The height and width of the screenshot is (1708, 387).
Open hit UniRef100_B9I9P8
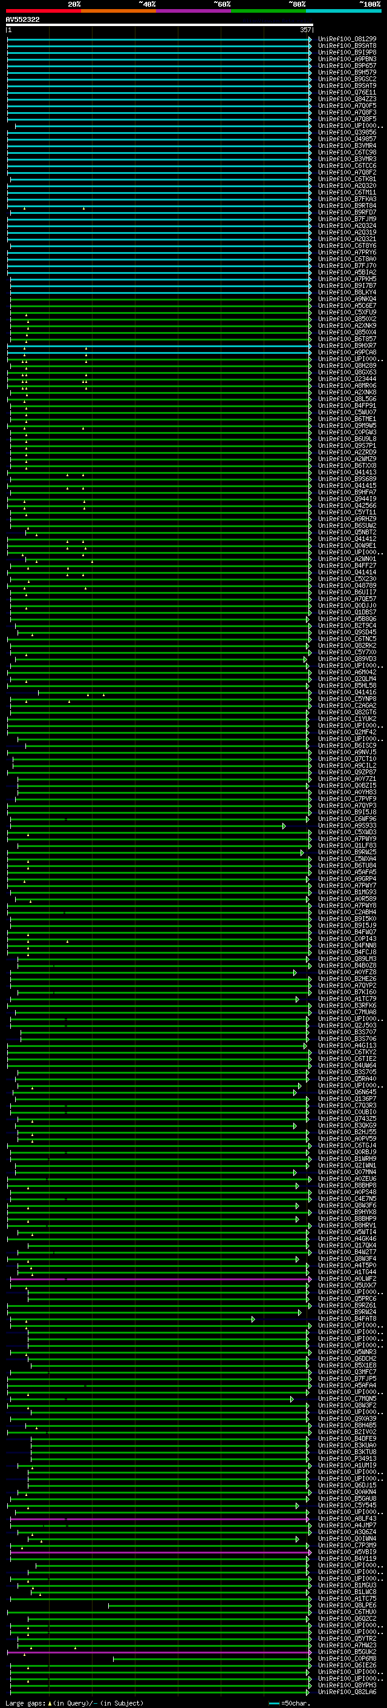tap(347, 52)
